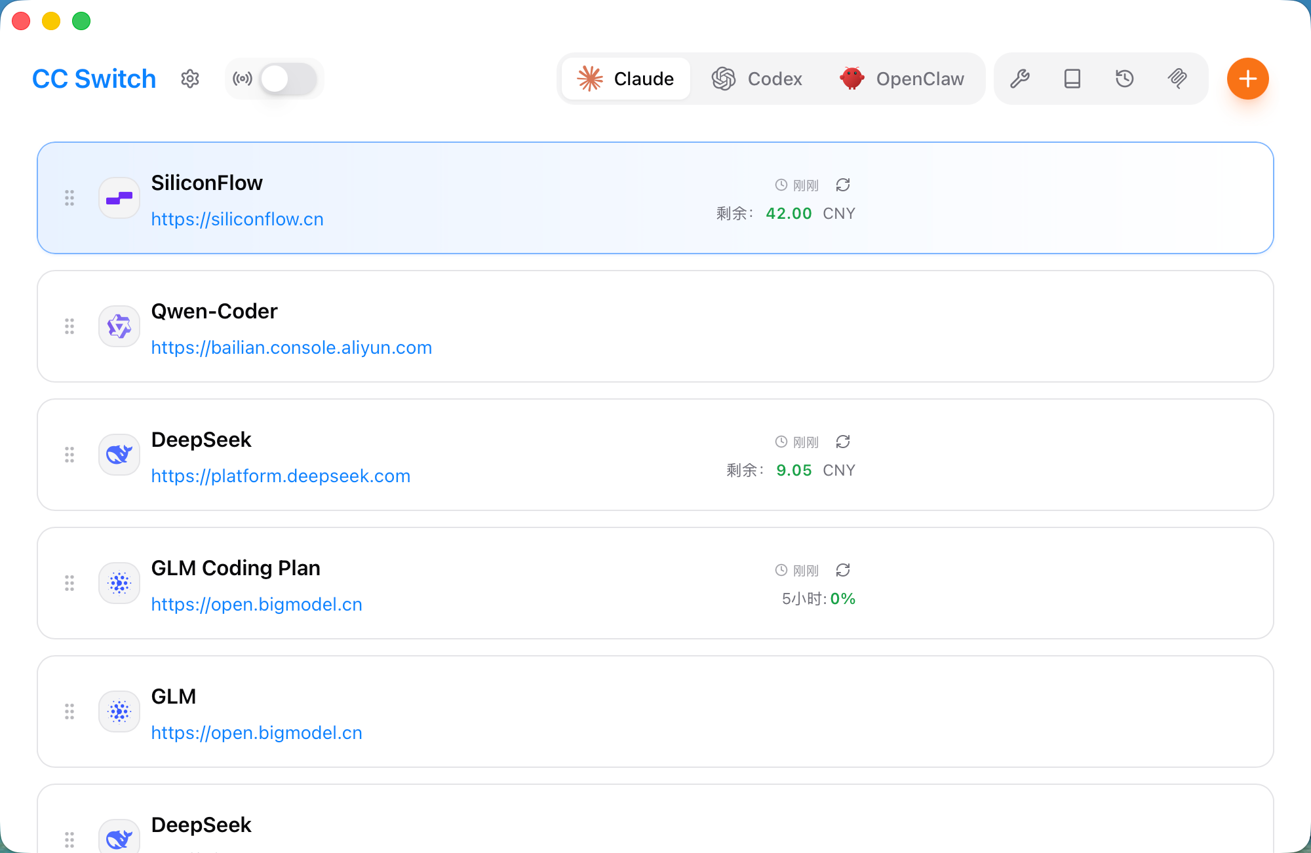Open settings via the gear icon

tap(190, 79)
